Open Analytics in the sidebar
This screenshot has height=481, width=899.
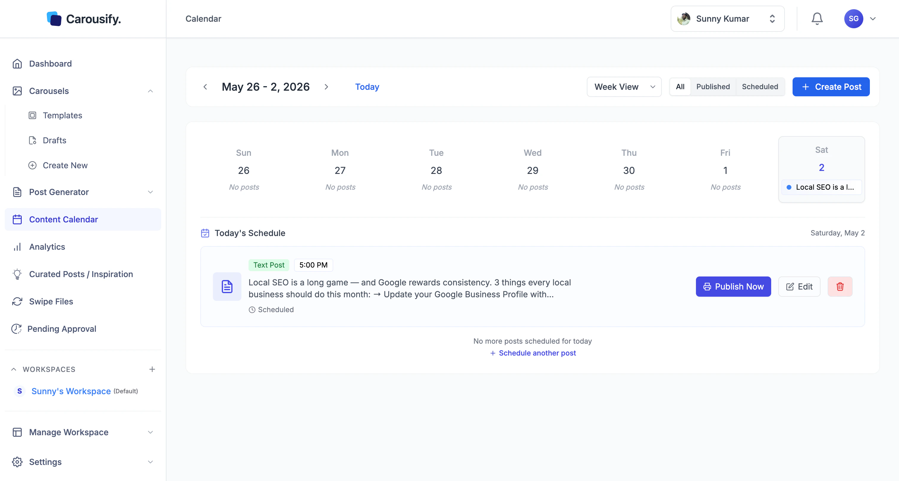click(47, 247)
